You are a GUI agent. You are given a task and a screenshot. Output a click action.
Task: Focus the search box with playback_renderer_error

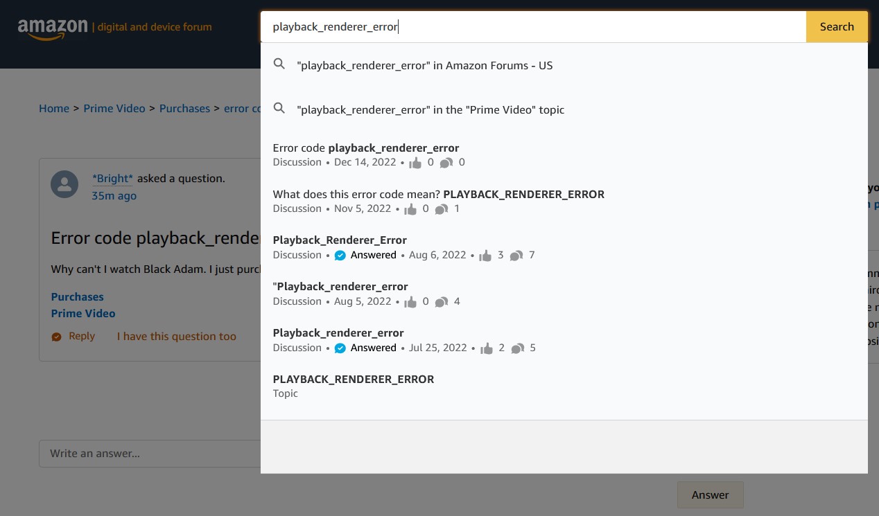[532, 27]
